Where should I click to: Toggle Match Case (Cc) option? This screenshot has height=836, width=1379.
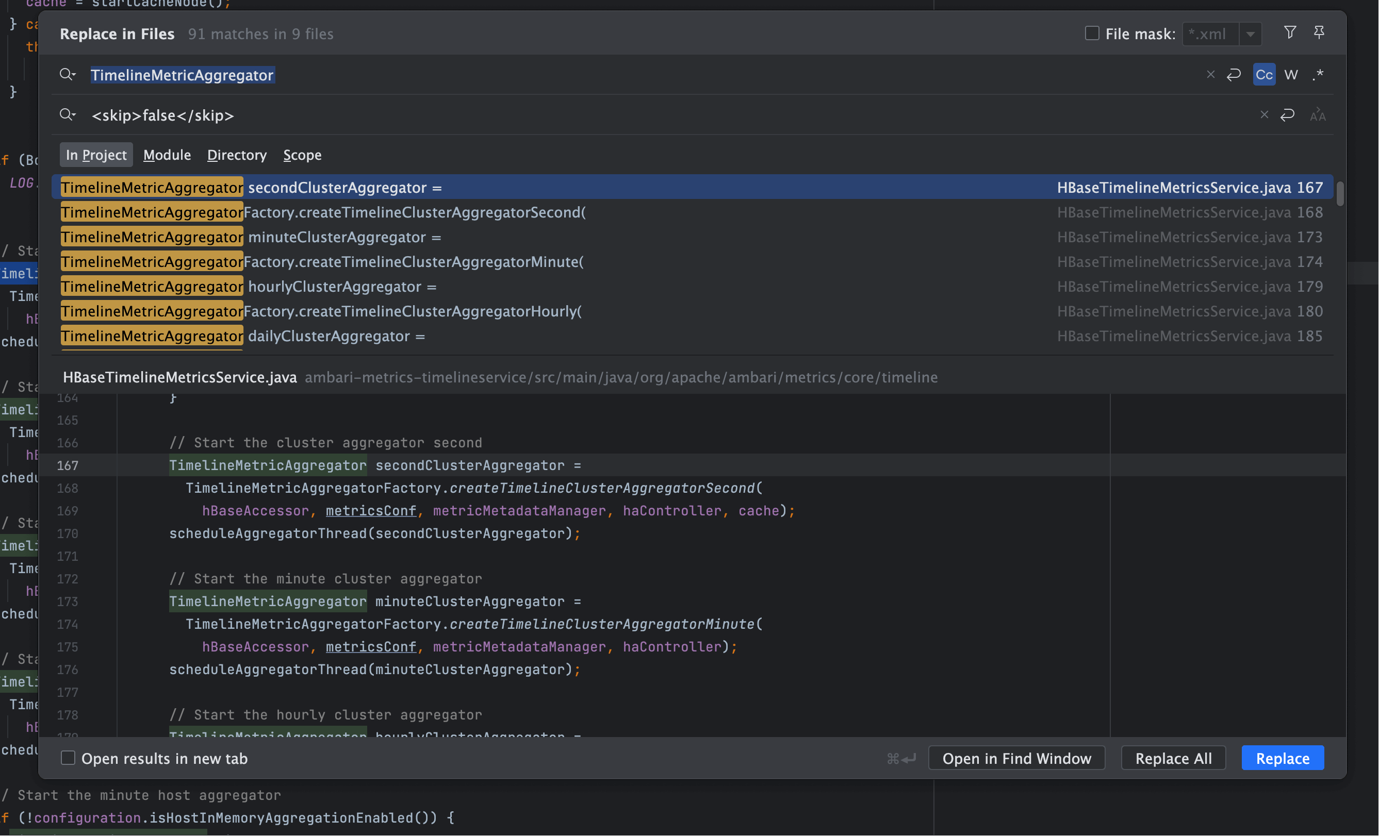point(1265,74)
